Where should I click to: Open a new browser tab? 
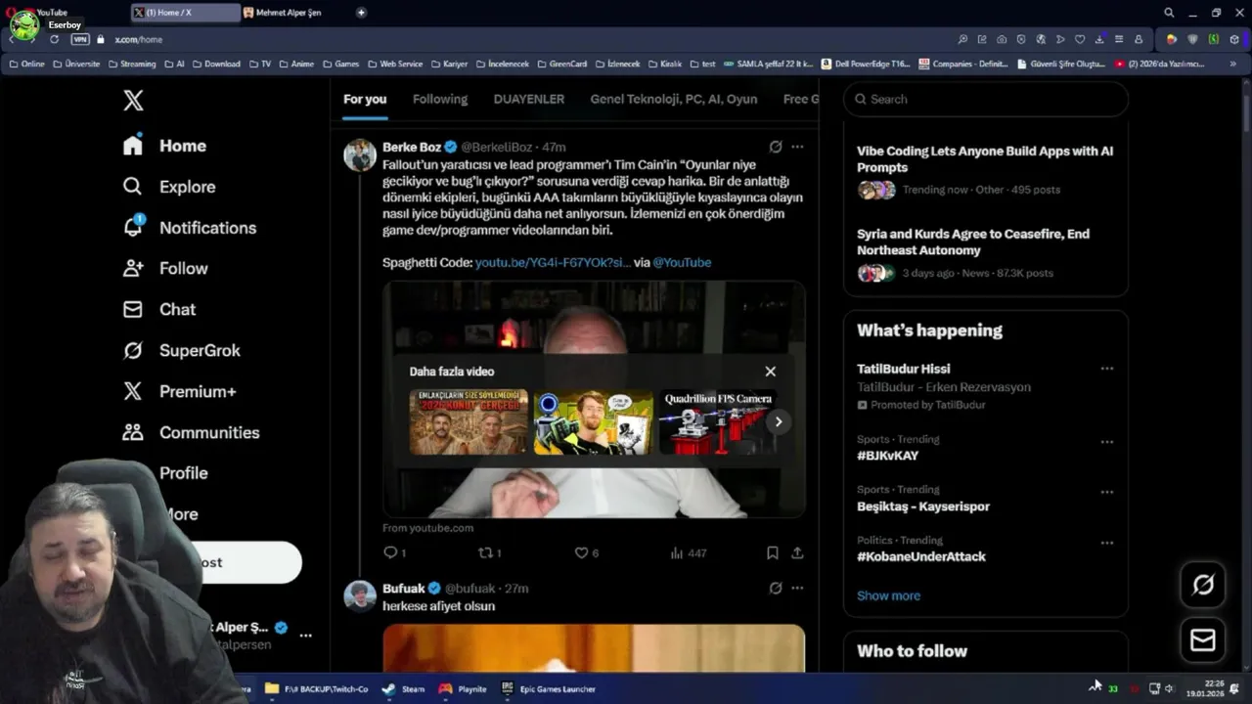click(361, 13)
